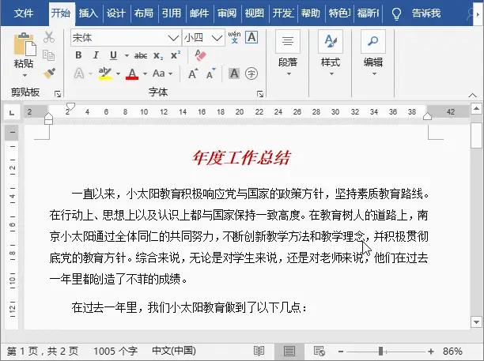This screenshot has width=484, height=361.
Task: Decrease font size with shrink icon
Action: tap(211, 73)
